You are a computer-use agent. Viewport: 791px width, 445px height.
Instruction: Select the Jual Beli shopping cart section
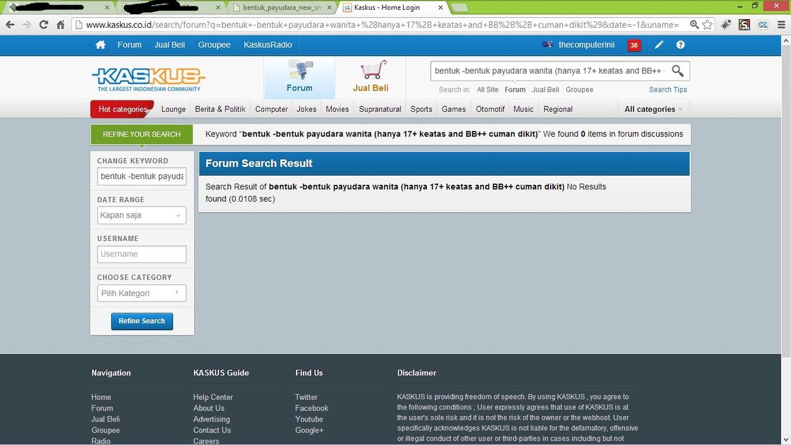(x=371, y=77)
